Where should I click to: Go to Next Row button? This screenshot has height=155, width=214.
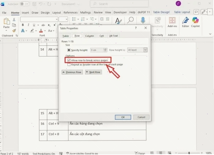93,72
